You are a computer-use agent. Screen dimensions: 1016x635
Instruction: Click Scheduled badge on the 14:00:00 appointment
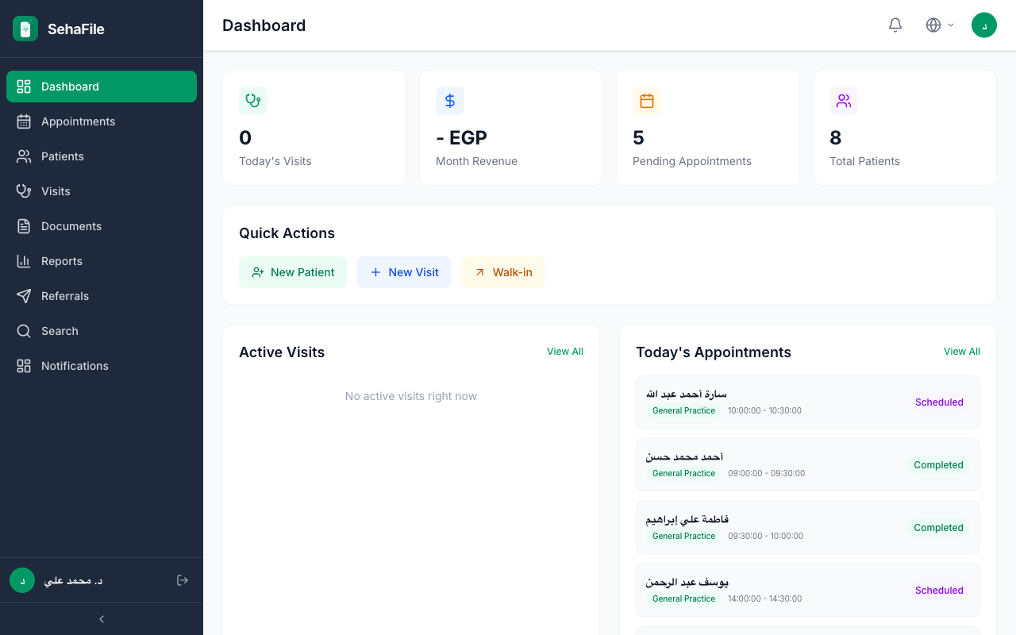(939, 591)
